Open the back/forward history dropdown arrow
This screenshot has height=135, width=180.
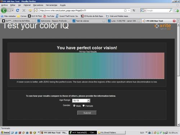tap(13, 10)
